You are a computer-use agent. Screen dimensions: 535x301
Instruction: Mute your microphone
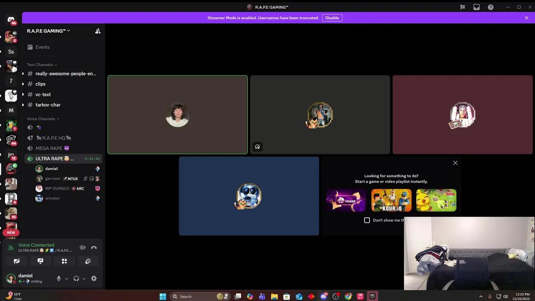coord(59,278)
